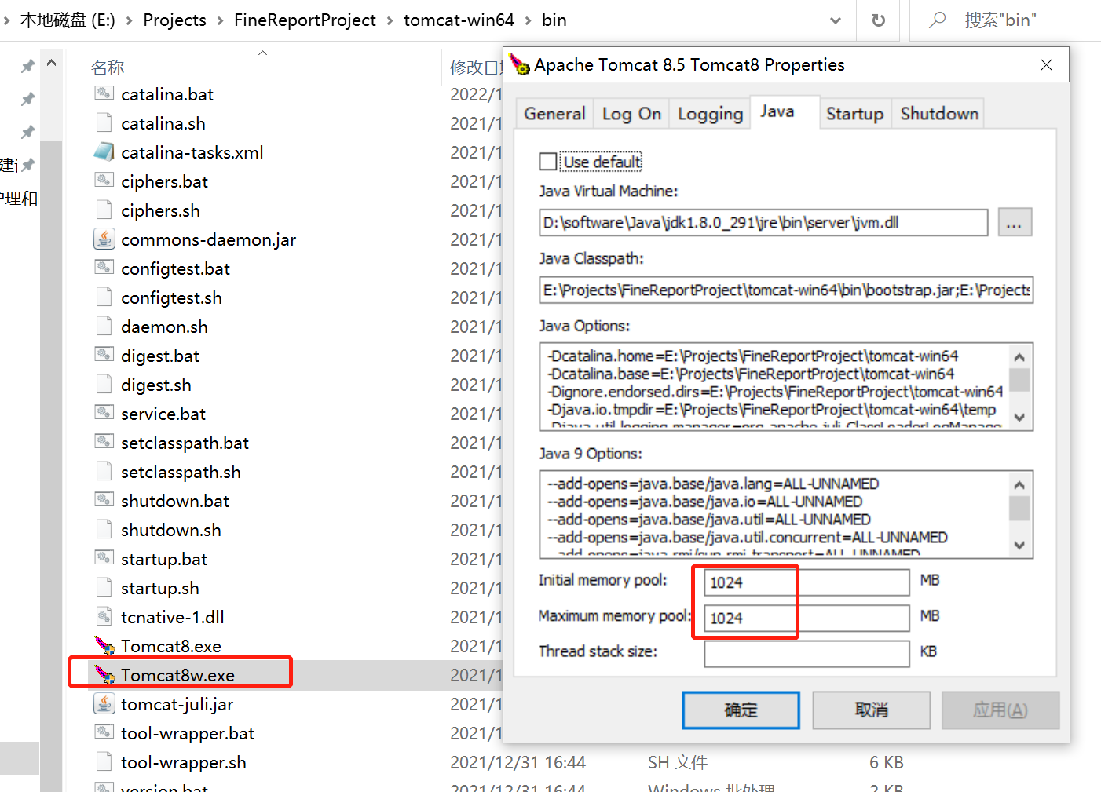Click the Tomcat8.exe feather icon

[x=104, y=645]
